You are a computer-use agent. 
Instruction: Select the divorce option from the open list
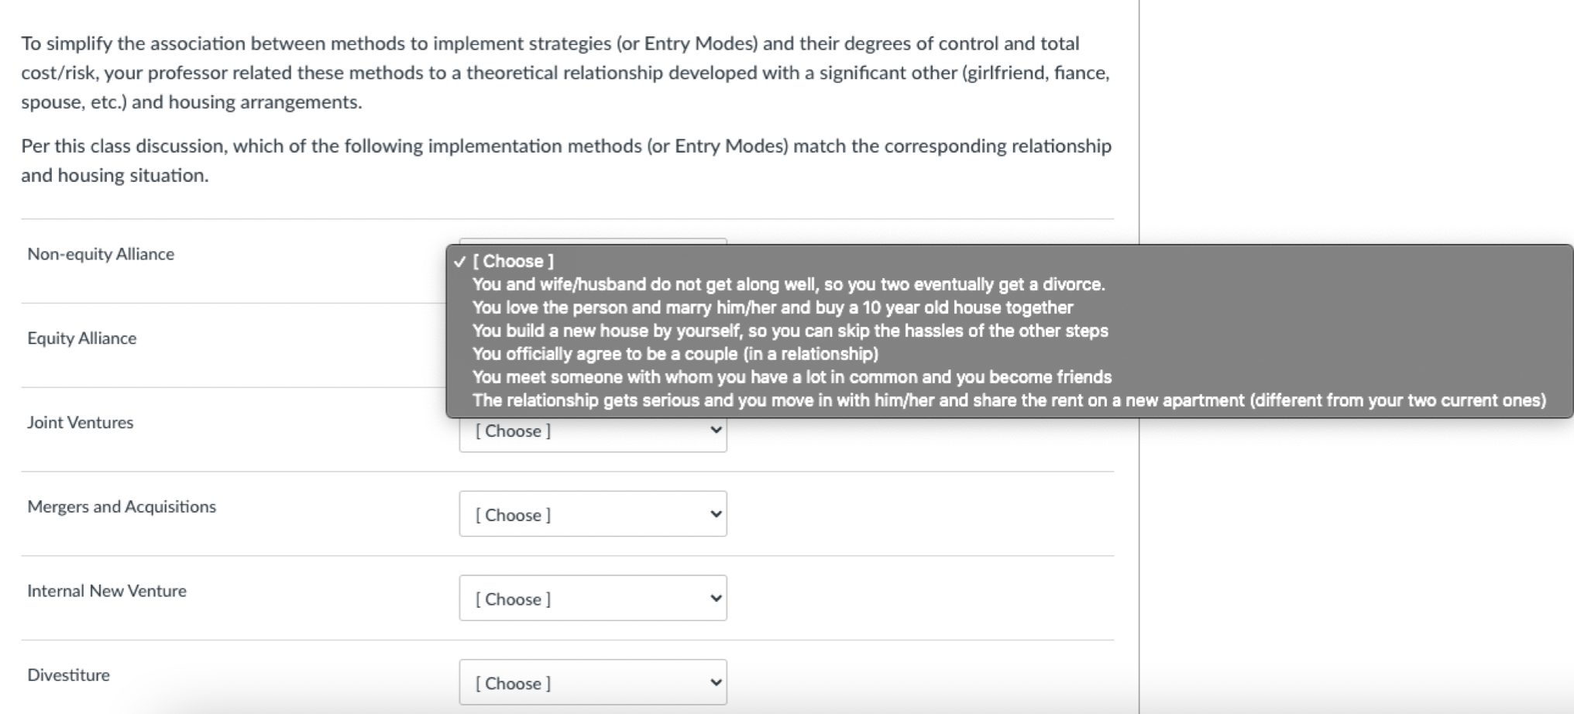pyautogui.click(x=789, y=284)
